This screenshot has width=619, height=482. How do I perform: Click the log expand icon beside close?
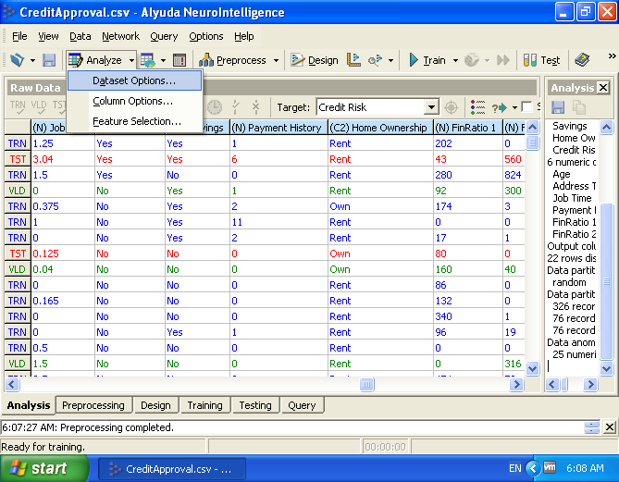(591, 427)
